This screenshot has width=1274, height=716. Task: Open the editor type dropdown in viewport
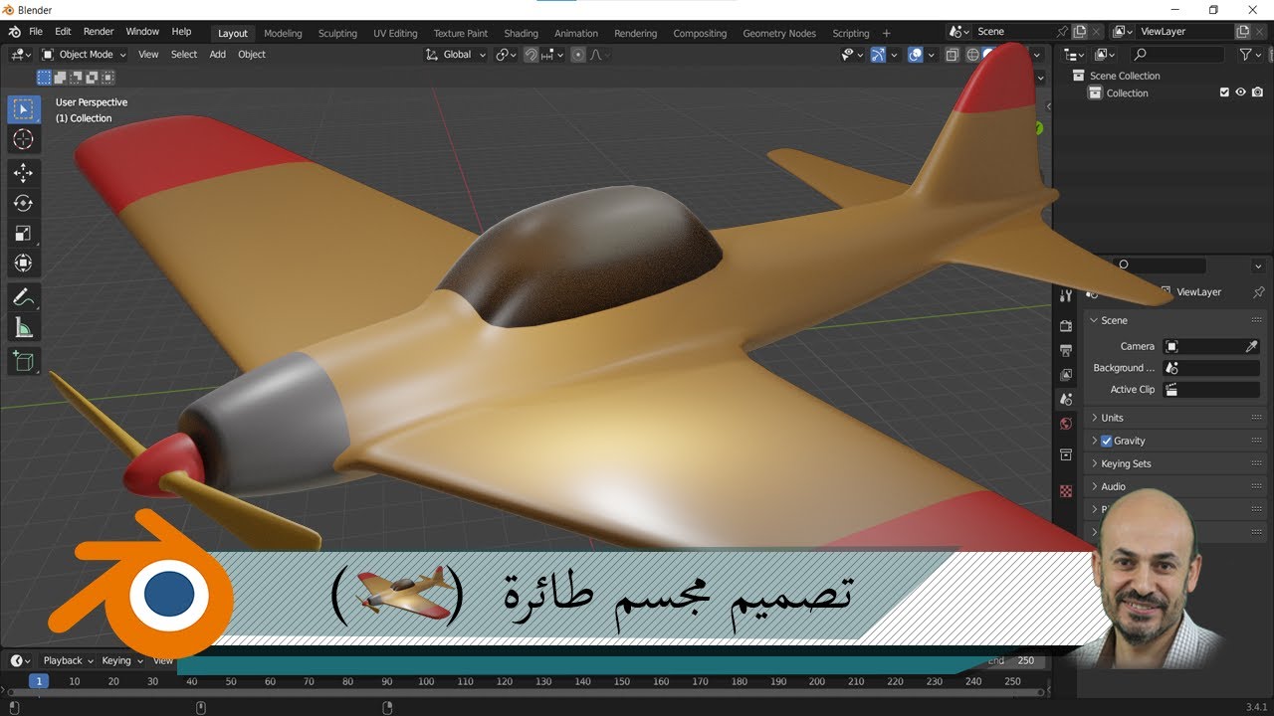pyautogui.click(x=20, y=55)
